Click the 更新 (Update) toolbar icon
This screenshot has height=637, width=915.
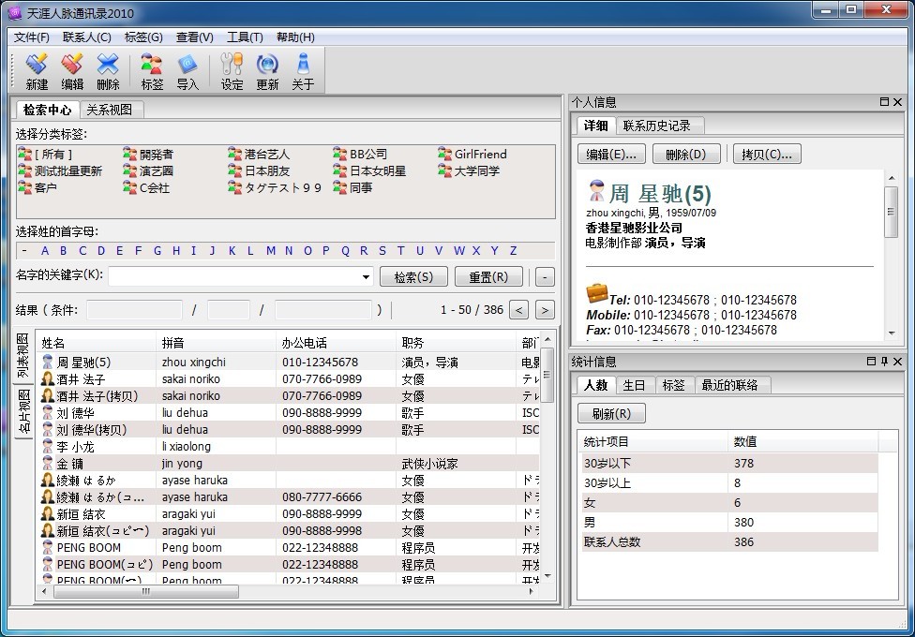tap(267, 71)
